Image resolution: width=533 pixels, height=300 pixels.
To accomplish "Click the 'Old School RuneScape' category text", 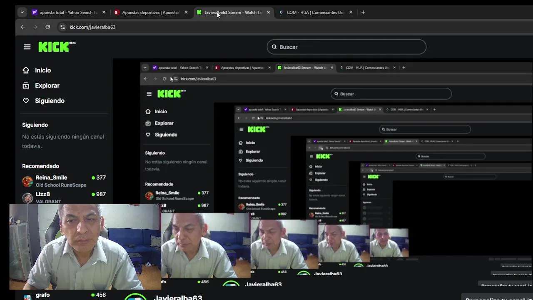I will [x=61, y=185].
